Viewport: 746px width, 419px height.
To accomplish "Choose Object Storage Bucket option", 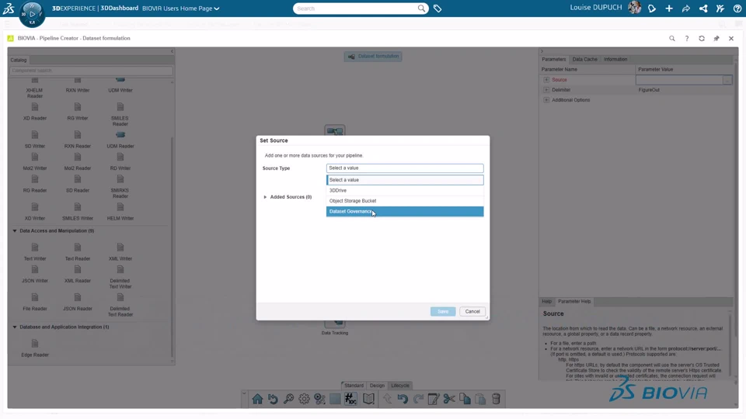I will [x=405, y=201].
